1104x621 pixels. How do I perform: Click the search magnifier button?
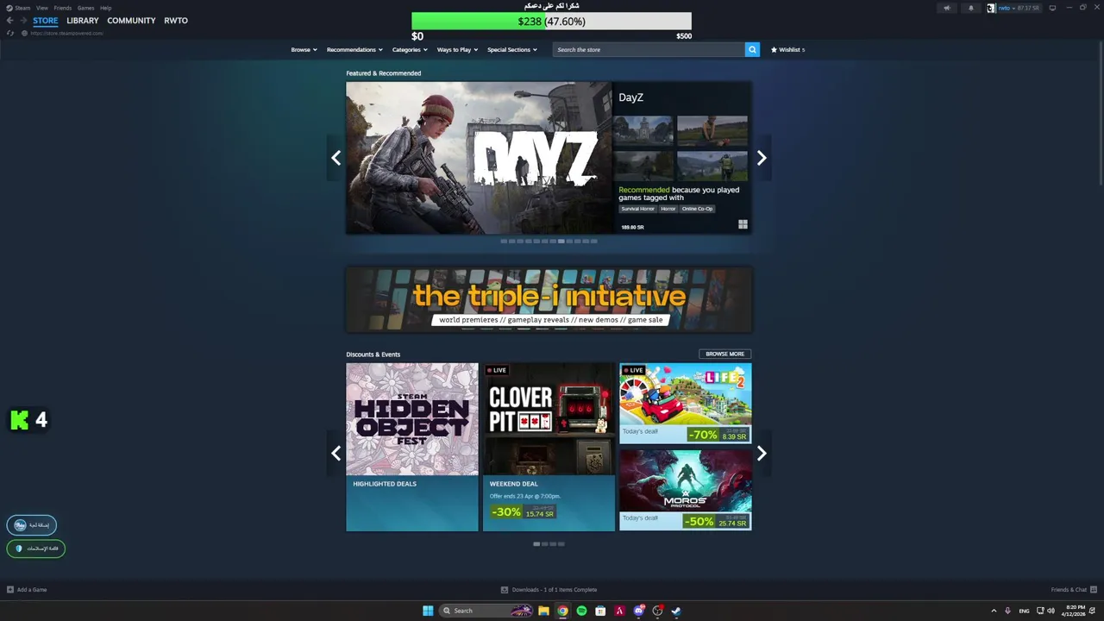(752, 50)
